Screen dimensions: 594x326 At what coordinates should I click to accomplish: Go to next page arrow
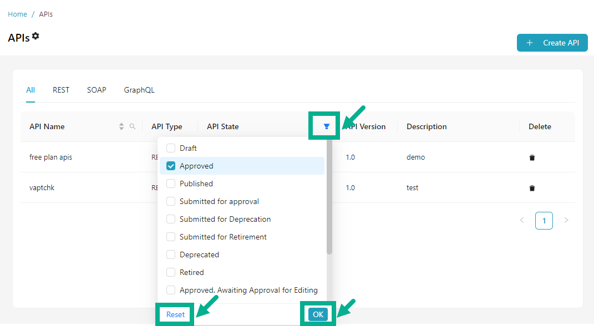[566, 220]
